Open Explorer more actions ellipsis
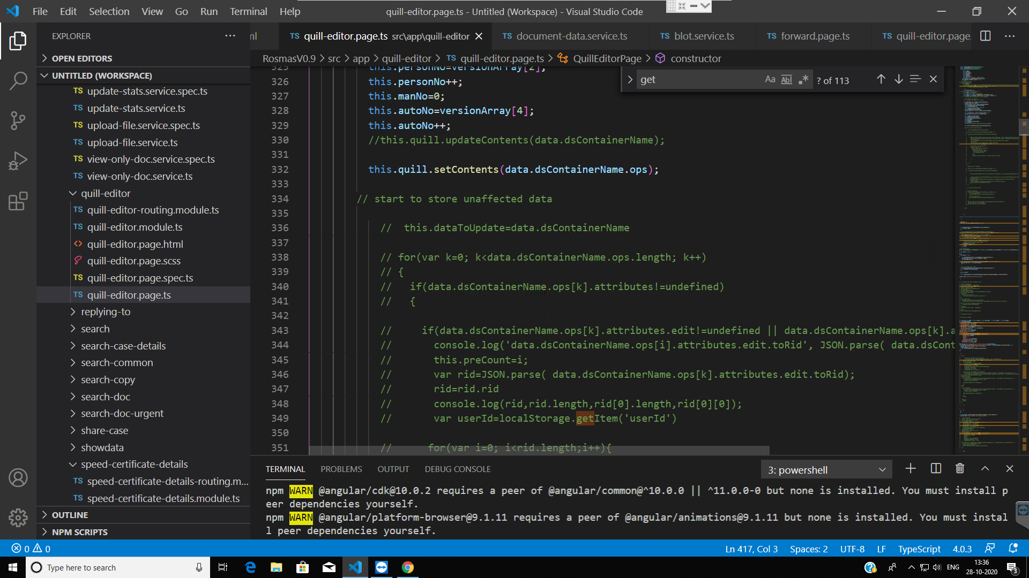Image resolution: width=1029 pixels, height=578 pixels. (x=230, y=36)
